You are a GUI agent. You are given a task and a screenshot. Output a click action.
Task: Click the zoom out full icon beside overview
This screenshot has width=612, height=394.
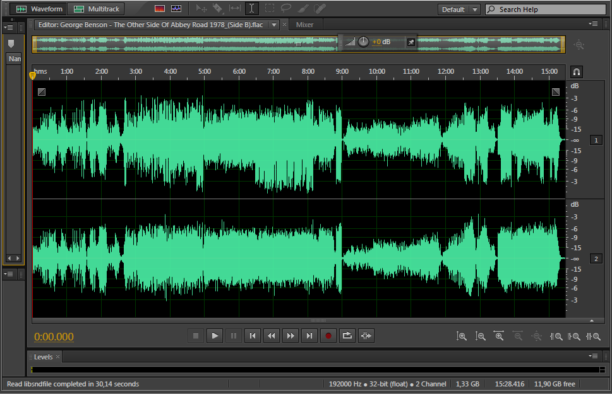[579, 45]
